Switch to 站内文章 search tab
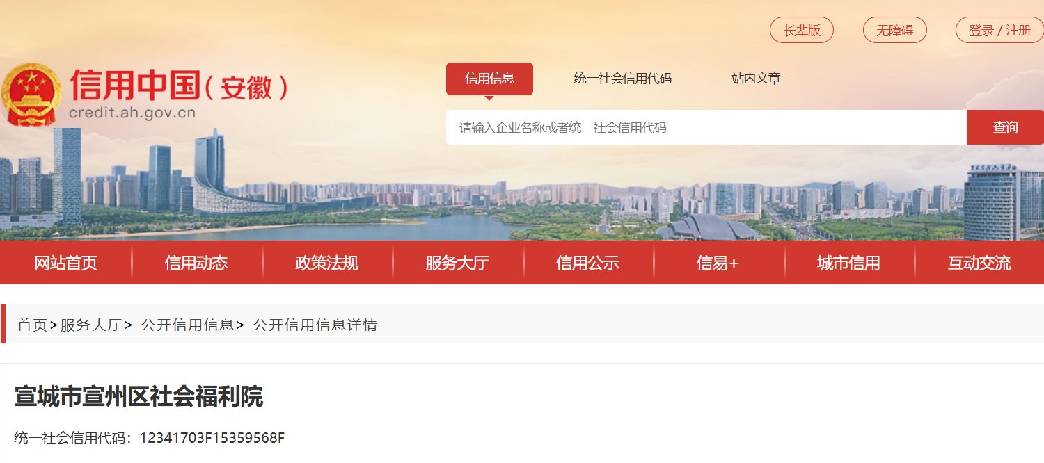Image resolution: width=1044 pixels, height=463 pixels. pos(756,79)
